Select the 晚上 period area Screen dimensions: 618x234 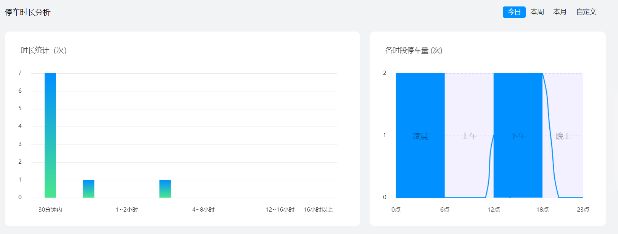[563, 136]
